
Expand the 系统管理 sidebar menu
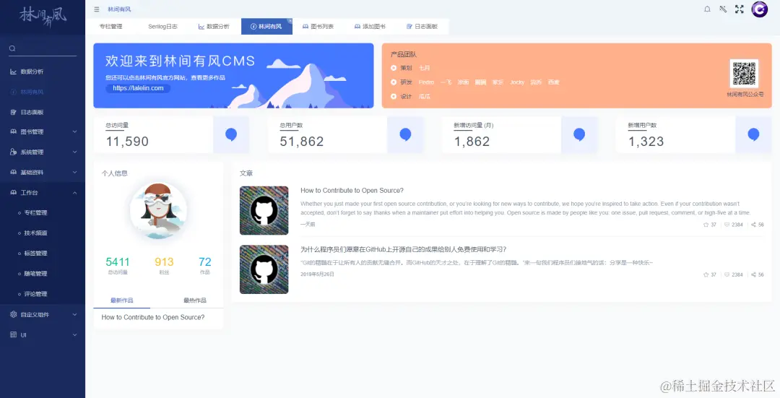(43, 152)
